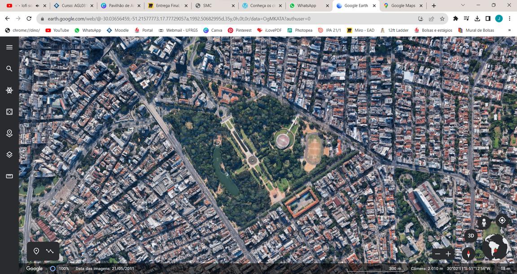The height and width of the screenshot is (274, 517).
Task: Select the Measure ruler tool
Action: 9,176
